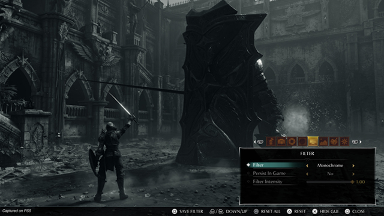Click the DOWN/UP label
384x216 pixels.
tap(236, 211)
